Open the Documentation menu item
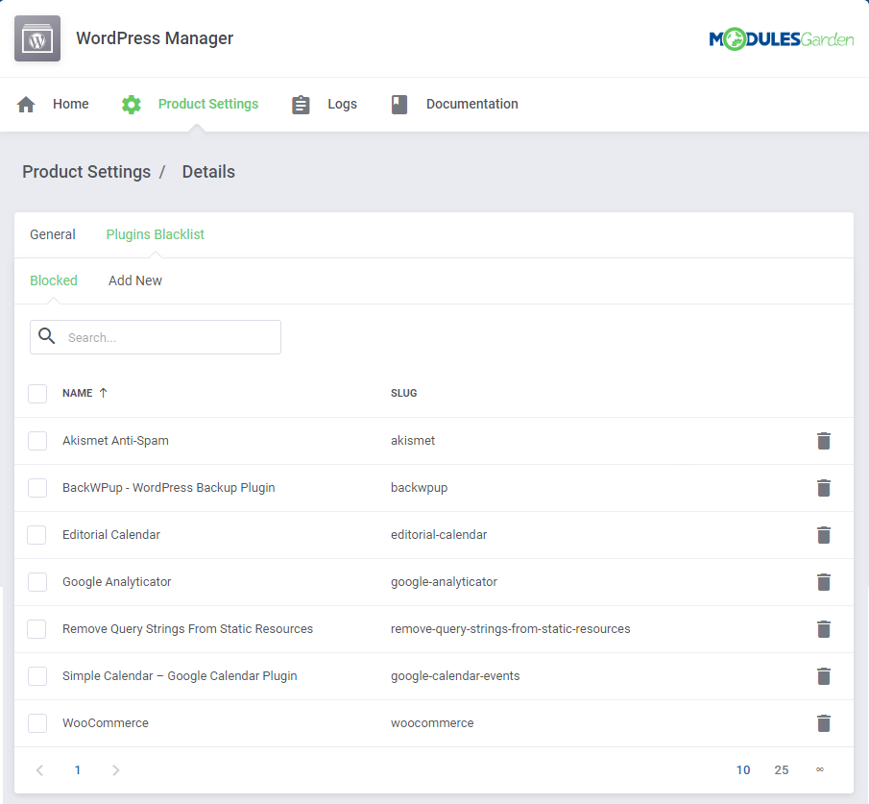This screenshot has width=869, height=804. pyautogui.click(x=472, y=105)
